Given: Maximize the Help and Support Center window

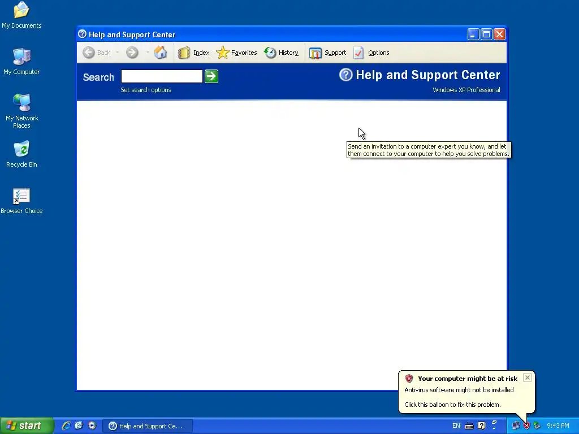Looking at the screenshot, I should tap(486, 34).
